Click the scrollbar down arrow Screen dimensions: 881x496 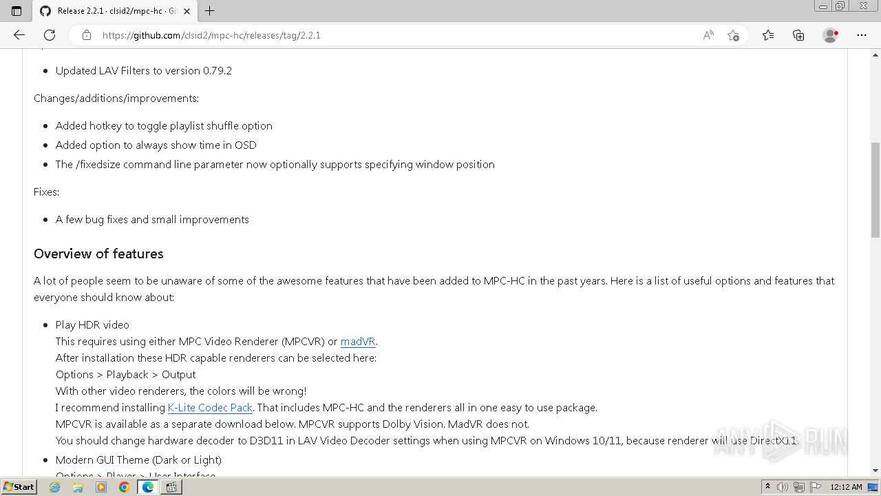tap(875, 471)
